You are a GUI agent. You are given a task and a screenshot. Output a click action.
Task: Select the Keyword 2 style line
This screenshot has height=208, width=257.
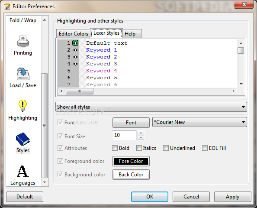click(101, 57)
